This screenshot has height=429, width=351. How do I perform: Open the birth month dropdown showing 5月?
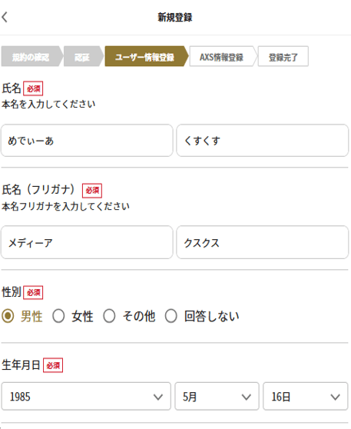[217, 397]
